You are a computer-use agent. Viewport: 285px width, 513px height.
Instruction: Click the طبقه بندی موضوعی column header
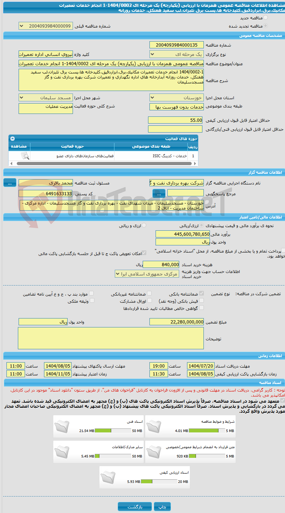coord(151,146)
